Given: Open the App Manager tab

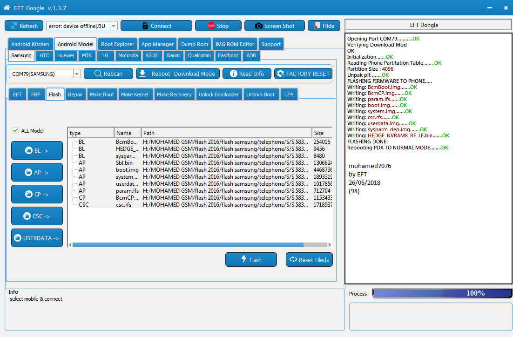Looking at the screenshot, I should pos(158,44).
